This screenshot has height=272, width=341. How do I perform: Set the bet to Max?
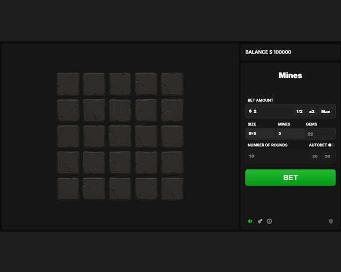(x=326, y=111)
